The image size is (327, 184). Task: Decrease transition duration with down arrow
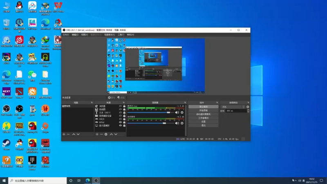tap(248, 112)
